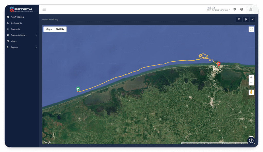
Task: Click the Google logo on the map
Action: point(47,142)
